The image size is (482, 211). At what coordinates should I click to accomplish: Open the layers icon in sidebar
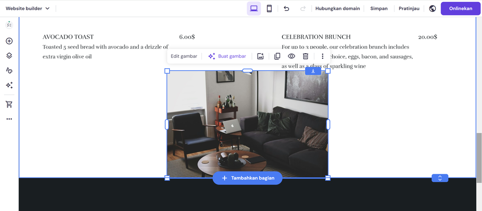click(x=9, y=56)
